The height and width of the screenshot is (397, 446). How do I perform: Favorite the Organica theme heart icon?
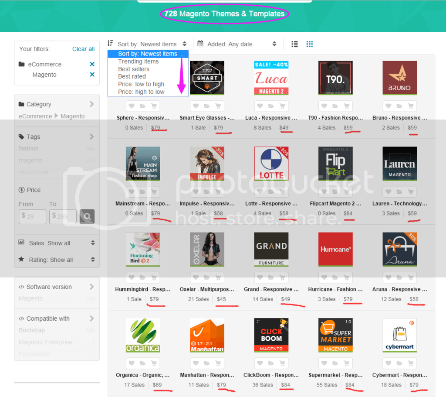[132, 363]
